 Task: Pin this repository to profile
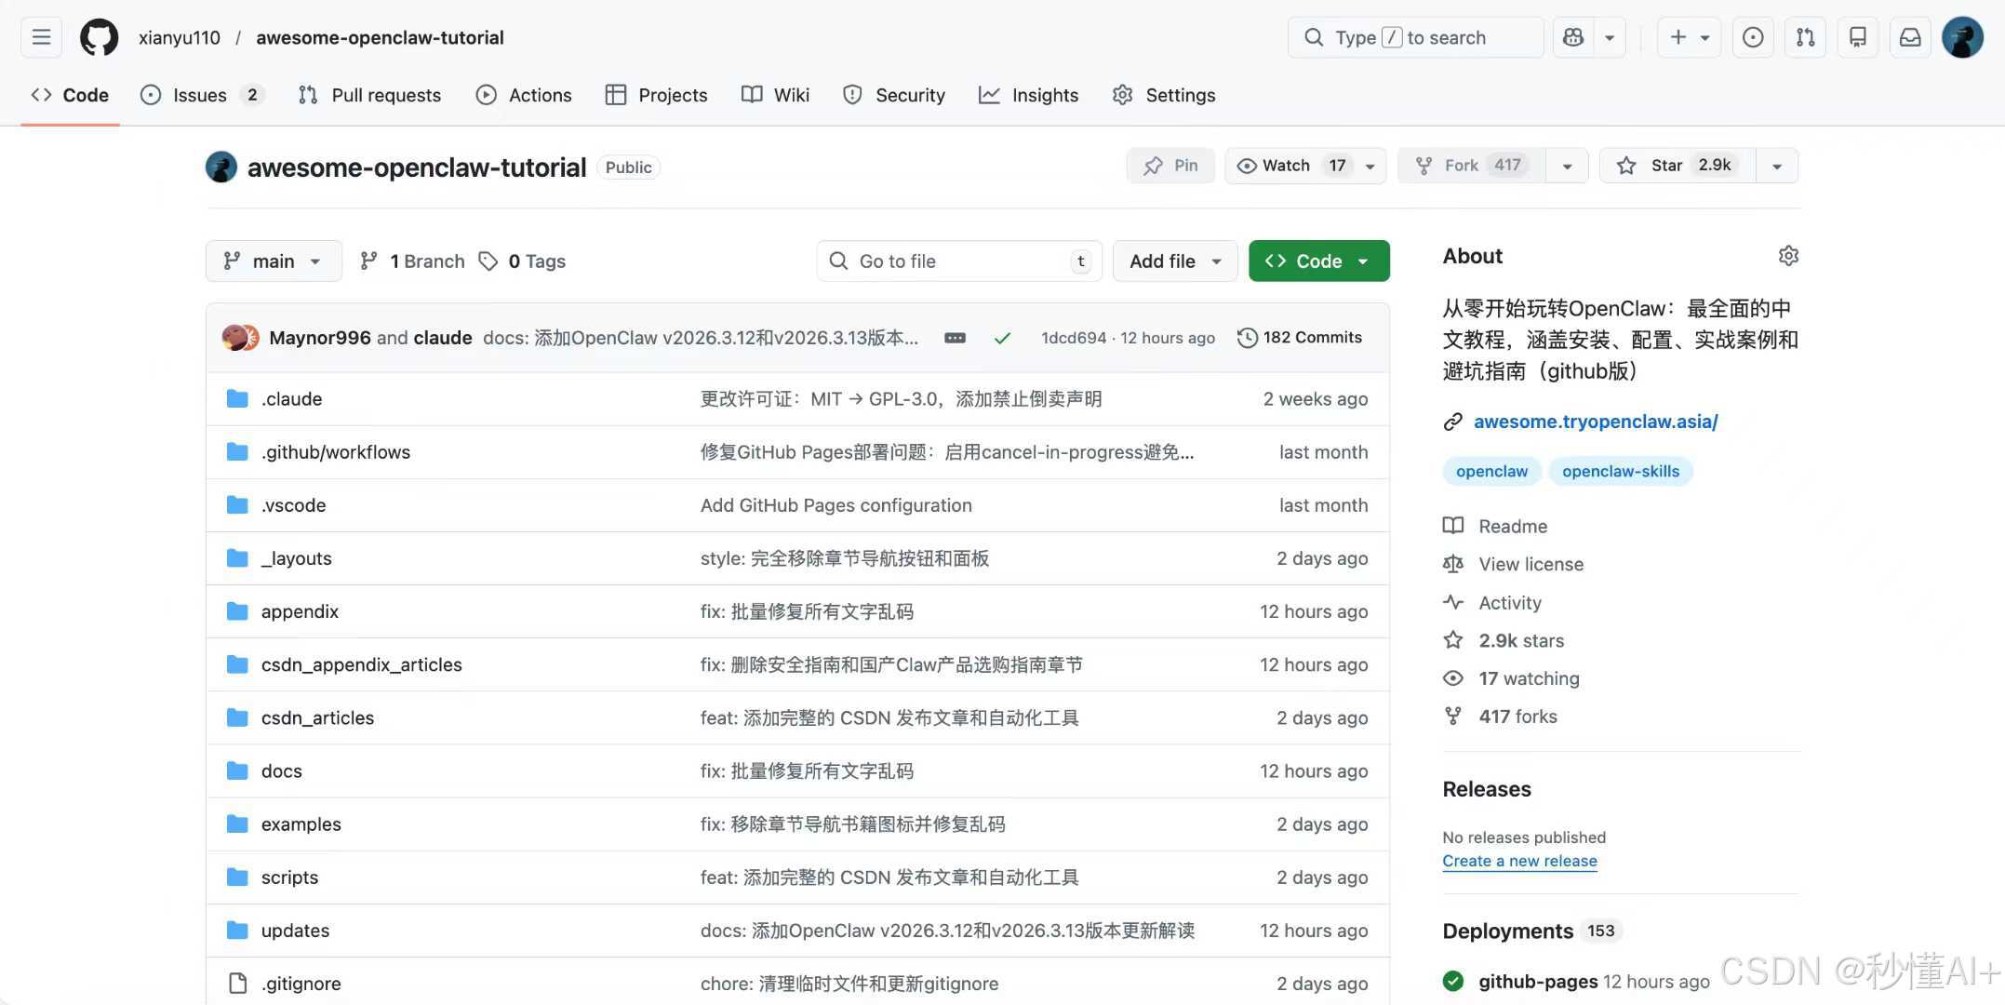(1170, 166)
